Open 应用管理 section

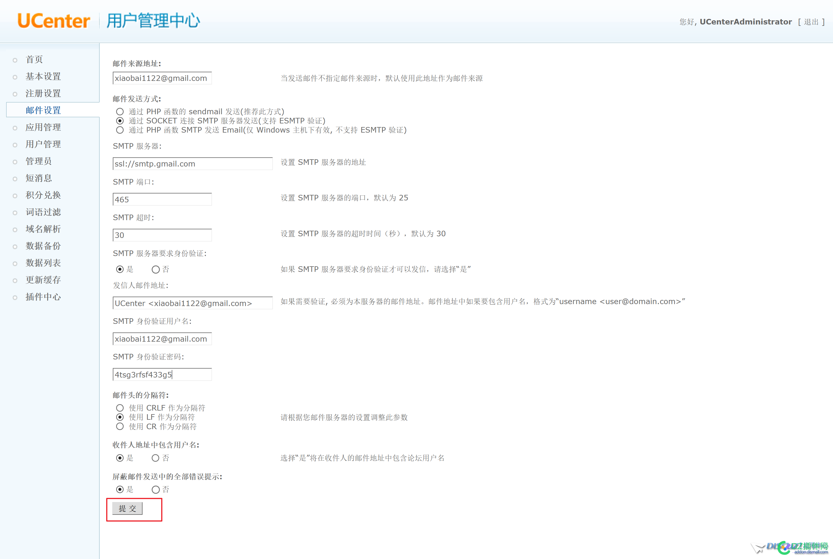point(43,127)
